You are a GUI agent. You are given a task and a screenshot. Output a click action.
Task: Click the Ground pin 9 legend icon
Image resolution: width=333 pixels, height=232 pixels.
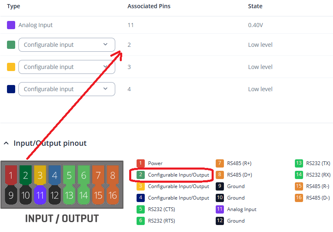pyautogui.click(x=220, y=186)
